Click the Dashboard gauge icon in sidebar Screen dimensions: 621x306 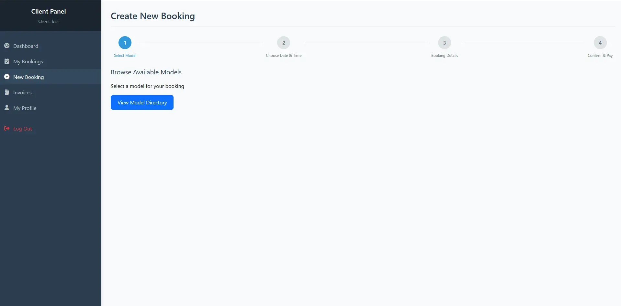click(x=7, y=46)
